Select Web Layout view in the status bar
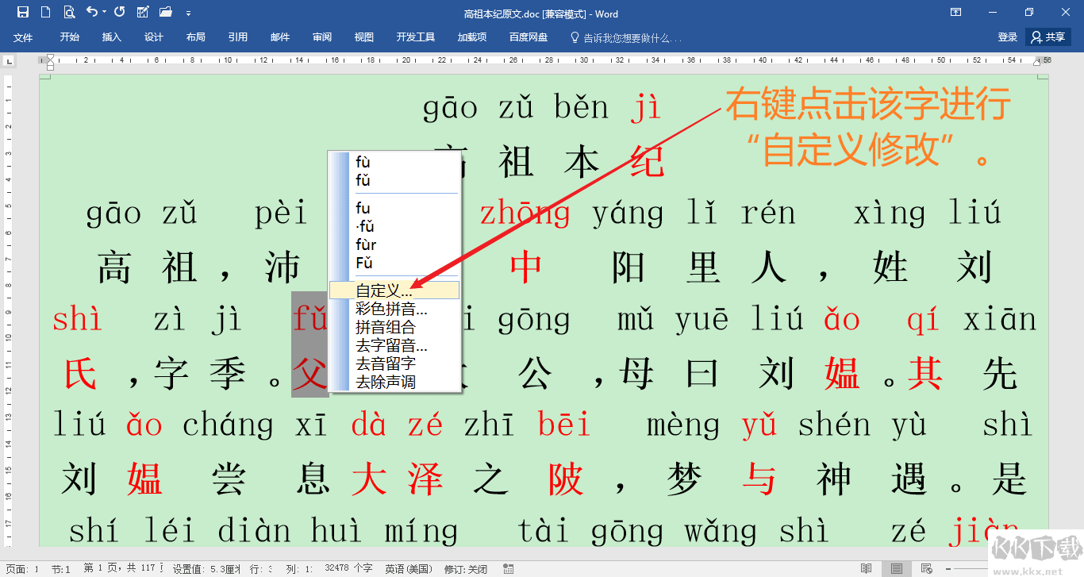 (926, 568)
